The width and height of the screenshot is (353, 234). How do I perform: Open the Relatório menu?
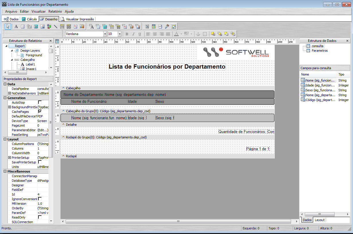(55, 11)
